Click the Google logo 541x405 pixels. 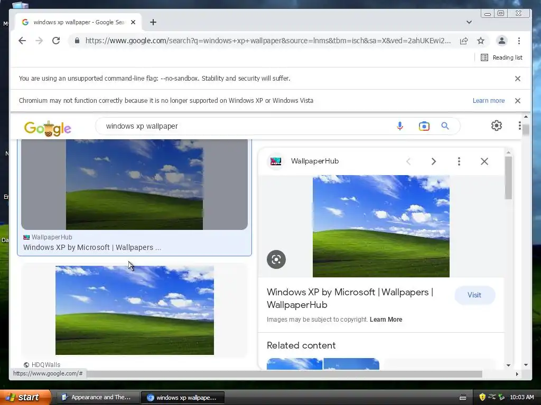(48, 128)
